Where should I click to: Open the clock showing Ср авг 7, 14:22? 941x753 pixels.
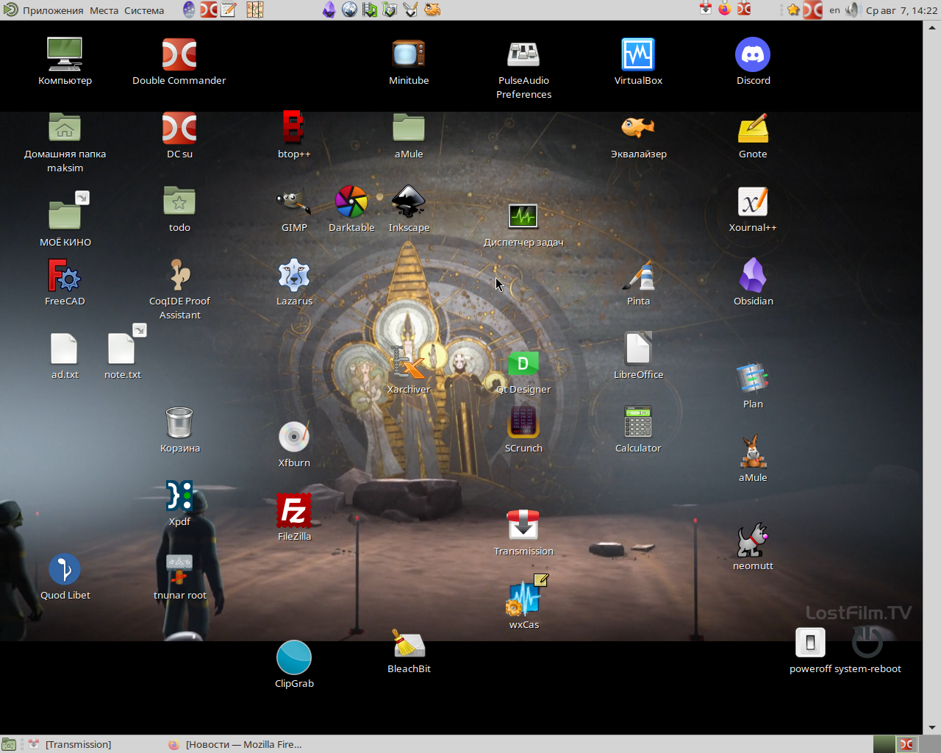tap(901, 10)
